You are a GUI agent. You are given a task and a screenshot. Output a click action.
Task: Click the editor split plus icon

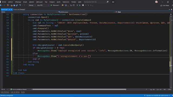(171, 14)
